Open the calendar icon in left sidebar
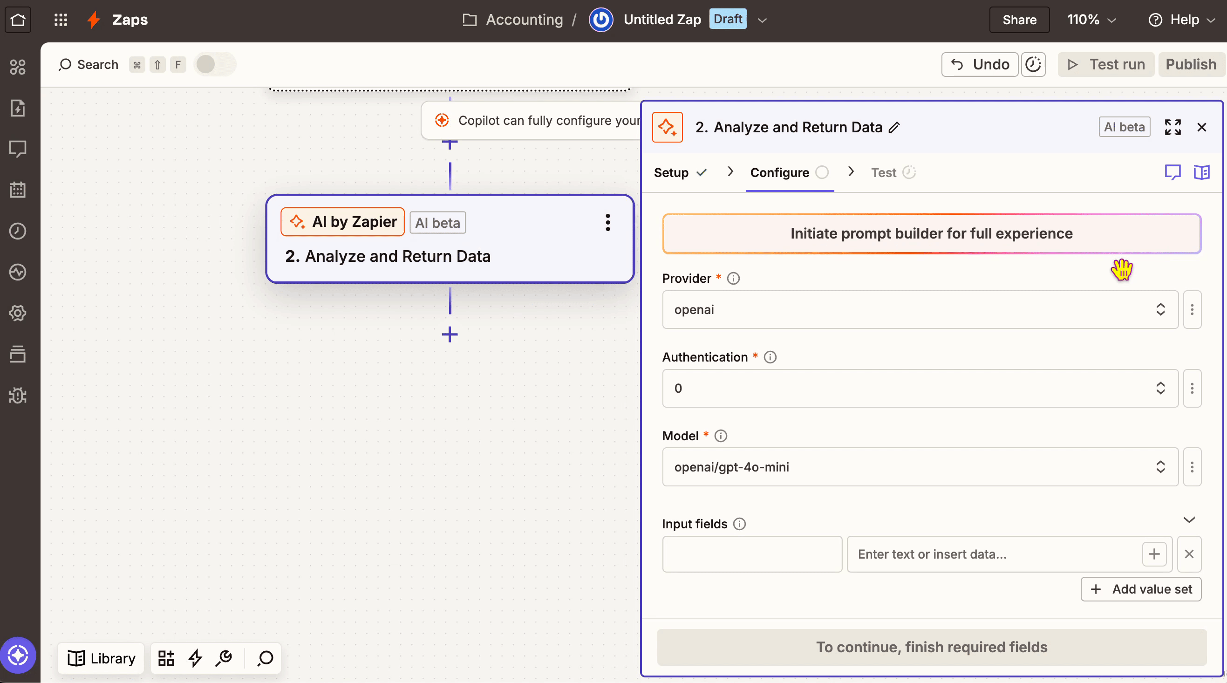 (18, 190)
